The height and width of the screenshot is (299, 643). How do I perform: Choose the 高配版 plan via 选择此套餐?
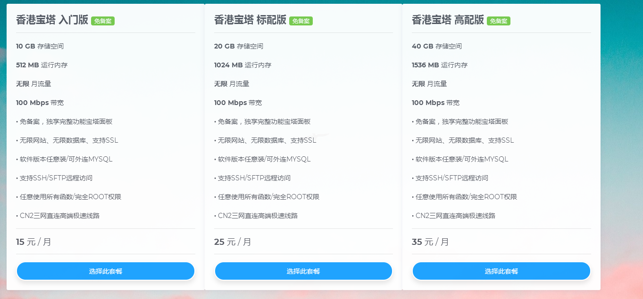point(501,271)
